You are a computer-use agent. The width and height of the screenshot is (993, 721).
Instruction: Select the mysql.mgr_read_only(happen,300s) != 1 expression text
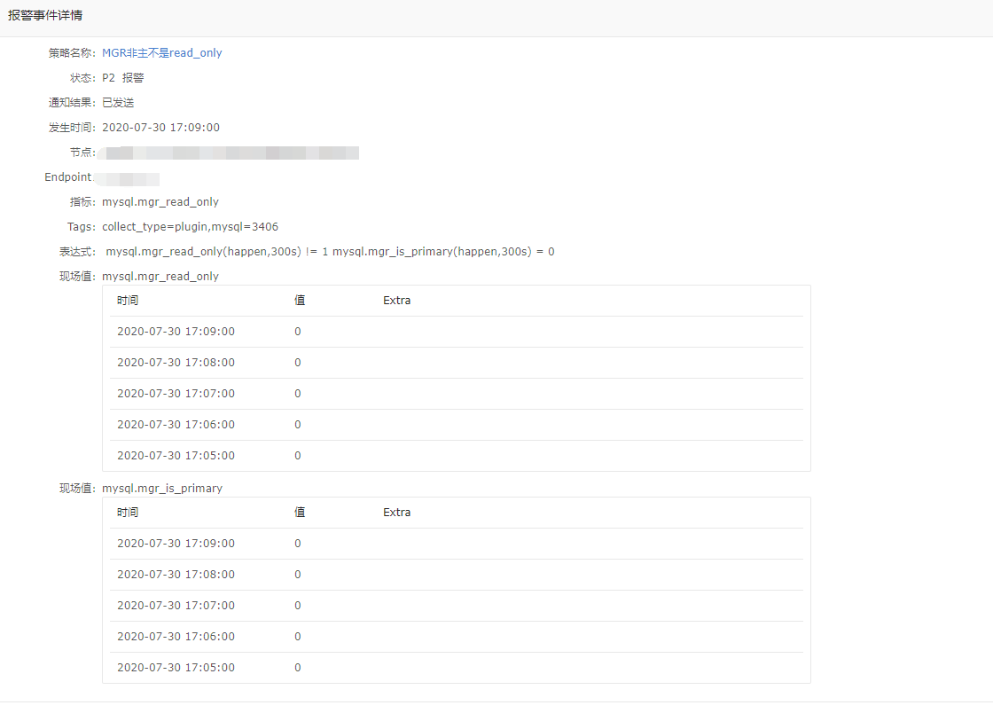pyautogui.click(x=216, y=252)
